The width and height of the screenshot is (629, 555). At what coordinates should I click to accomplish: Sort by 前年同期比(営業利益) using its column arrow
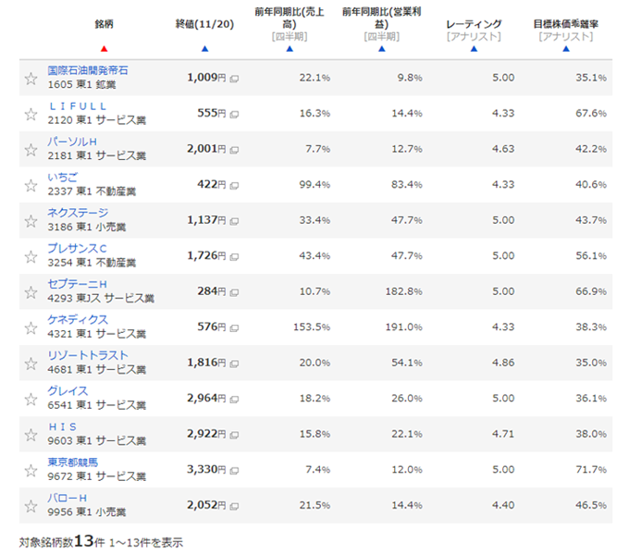pyautogui.click(x=380, y=49)
